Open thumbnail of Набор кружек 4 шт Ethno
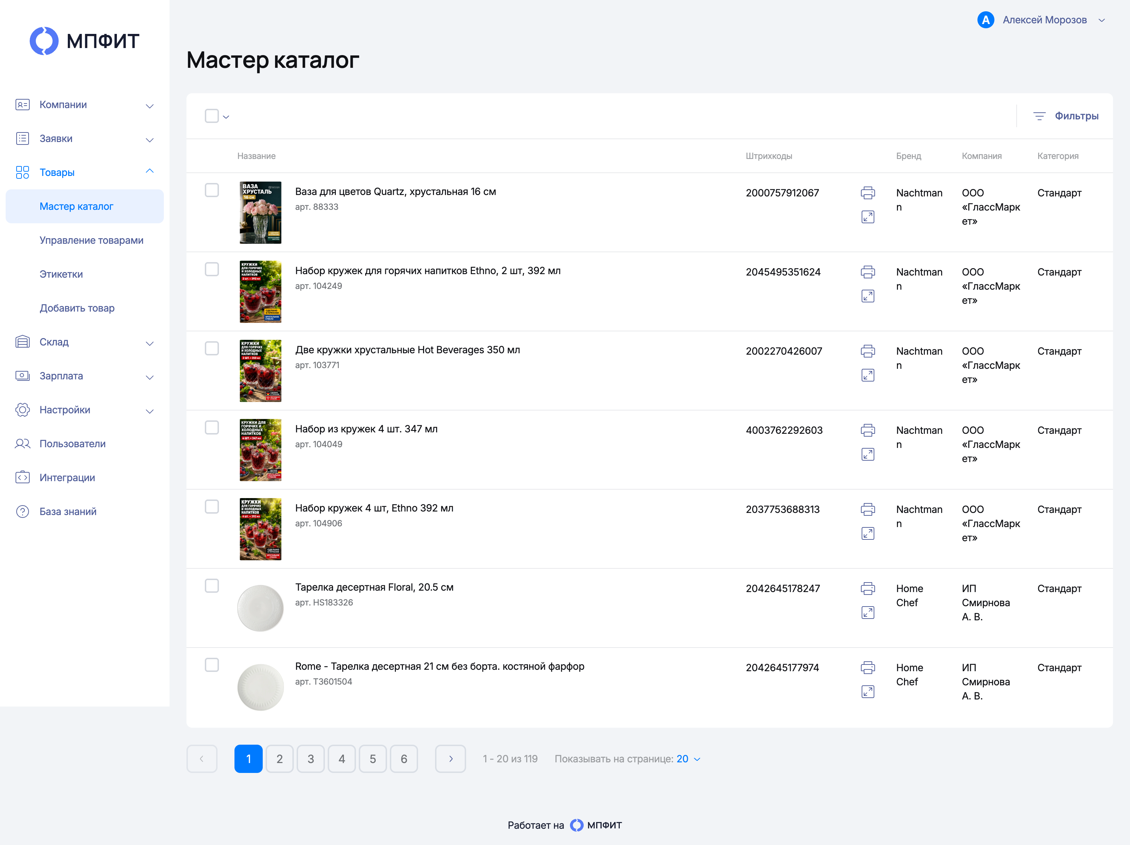The width and height of the screenshot is (1130, 845). point(261,529)
